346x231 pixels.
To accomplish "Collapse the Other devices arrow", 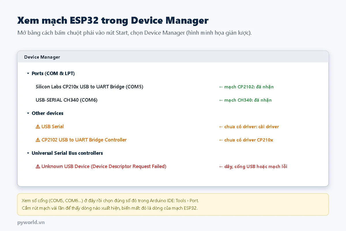I will [28, 113].
